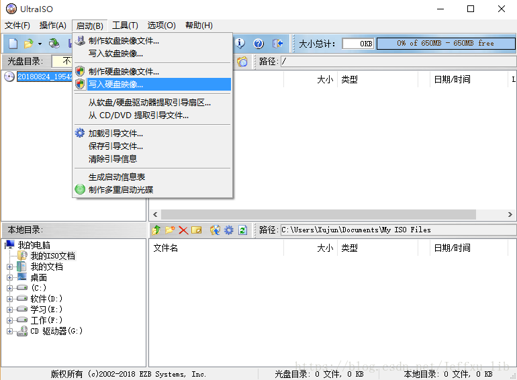Click the New file toolbar icon
This screenshot has height=380, width=517.
(x=13, y=43)
